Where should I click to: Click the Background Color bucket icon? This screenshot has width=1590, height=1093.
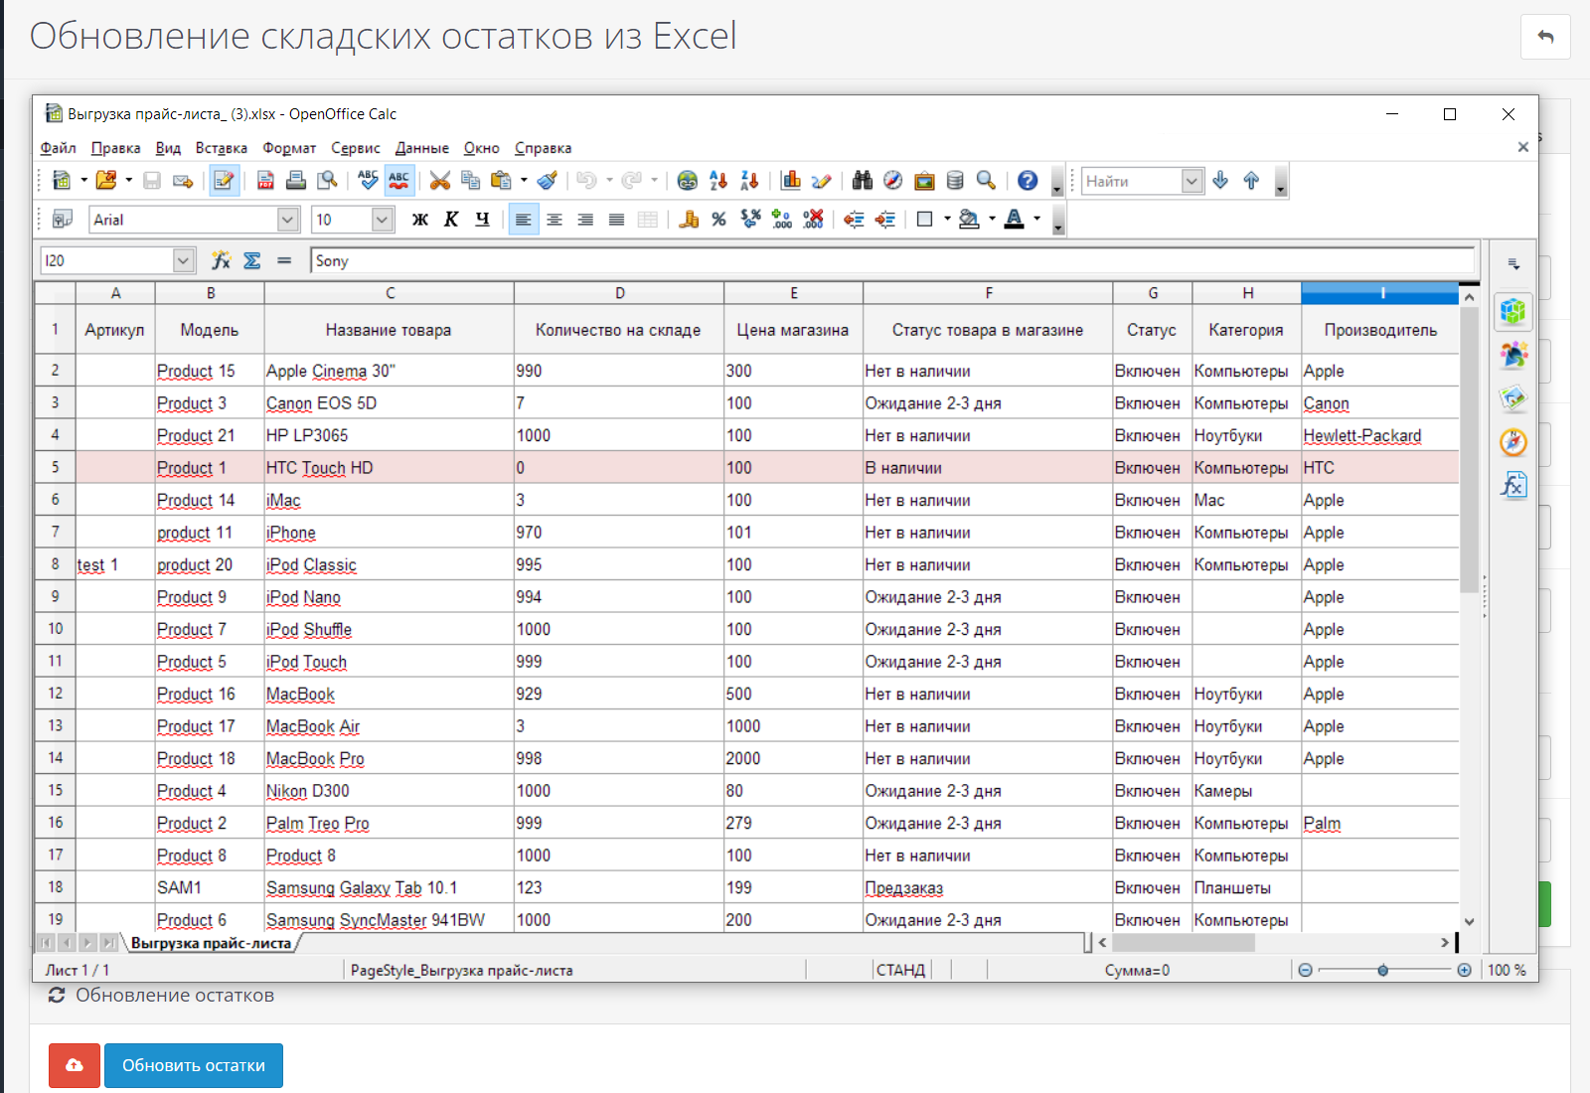tap(969, 220)
